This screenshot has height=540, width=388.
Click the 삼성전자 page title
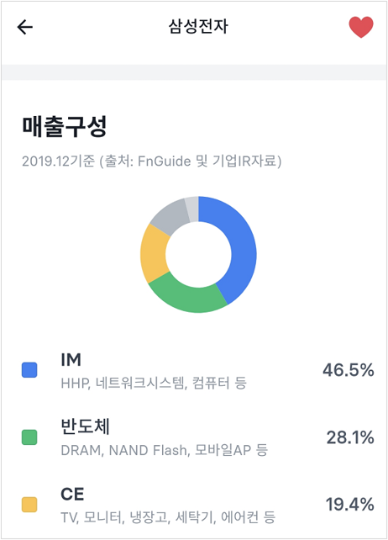click(x=198, y=26)
